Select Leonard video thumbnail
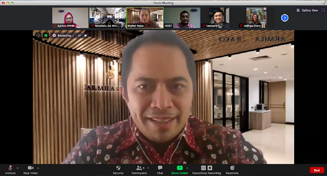Viewport: 327px width, 176px height. tap(219, 18)
